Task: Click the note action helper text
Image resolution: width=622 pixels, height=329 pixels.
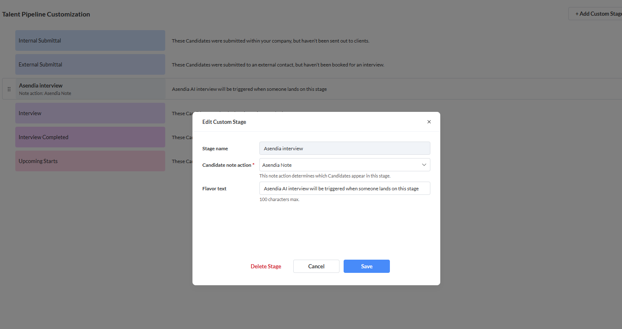Action: click(325, 176)
